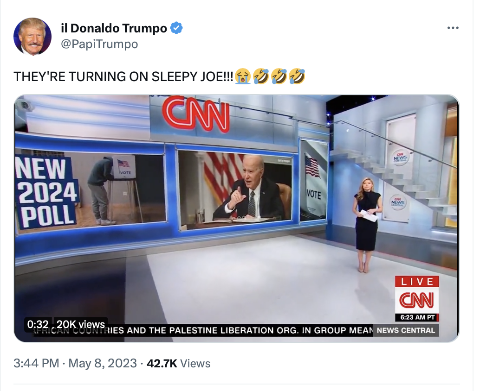Image resolution: width=480 pixels, height=391 pixels.
Task: Click the blue verified checkmark badge
Action: tap(176, 28)
